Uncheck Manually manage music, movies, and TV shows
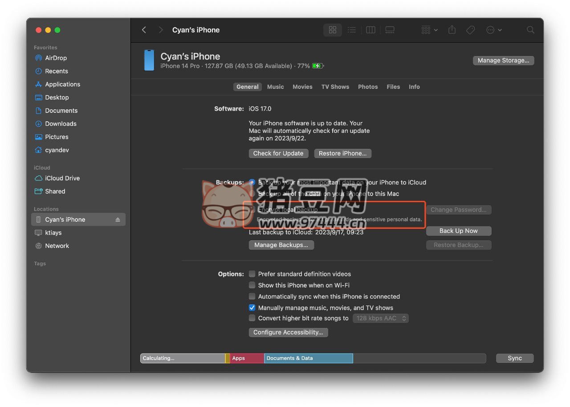The width and height of the screenshot is (570, 407). (252, 308)
